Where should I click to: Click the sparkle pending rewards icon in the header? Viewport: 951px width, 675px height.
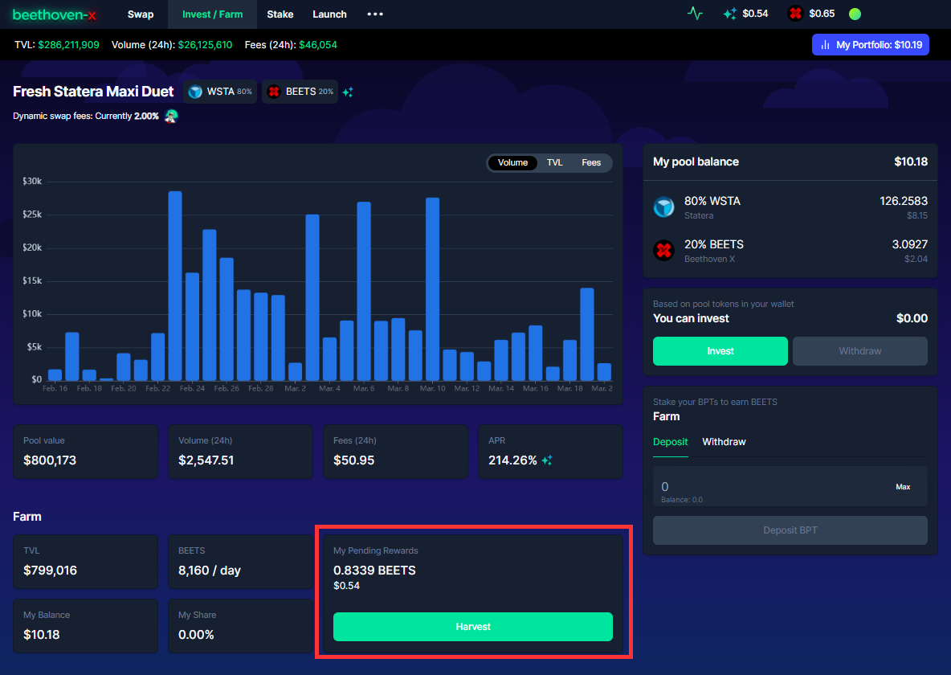729,14
